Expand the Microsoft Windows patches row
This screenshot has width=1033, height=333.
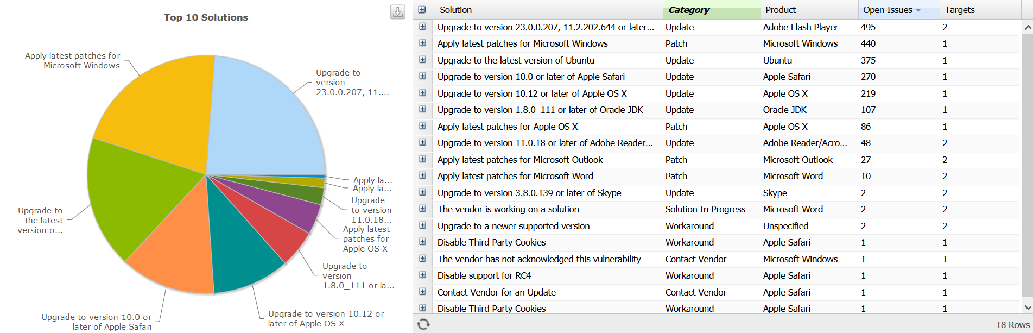(422, 43)
